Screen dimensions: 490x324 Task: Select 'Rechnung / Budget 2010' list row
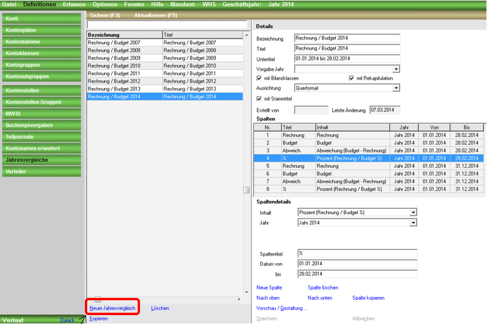coord(125,66)
